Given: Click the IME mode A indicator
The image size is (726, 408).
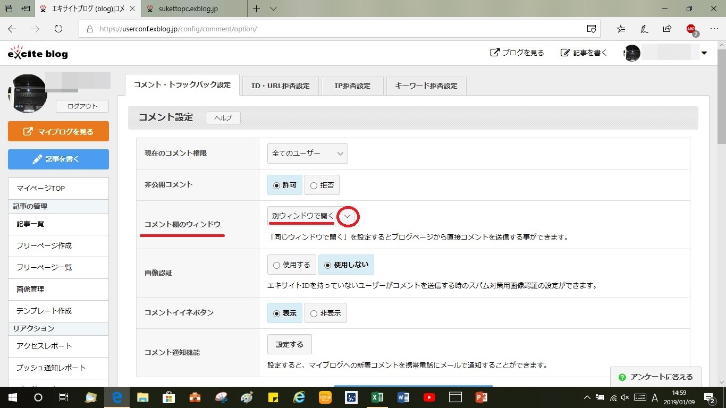Looking at the screenshot, I should click(x=655, y=397).
